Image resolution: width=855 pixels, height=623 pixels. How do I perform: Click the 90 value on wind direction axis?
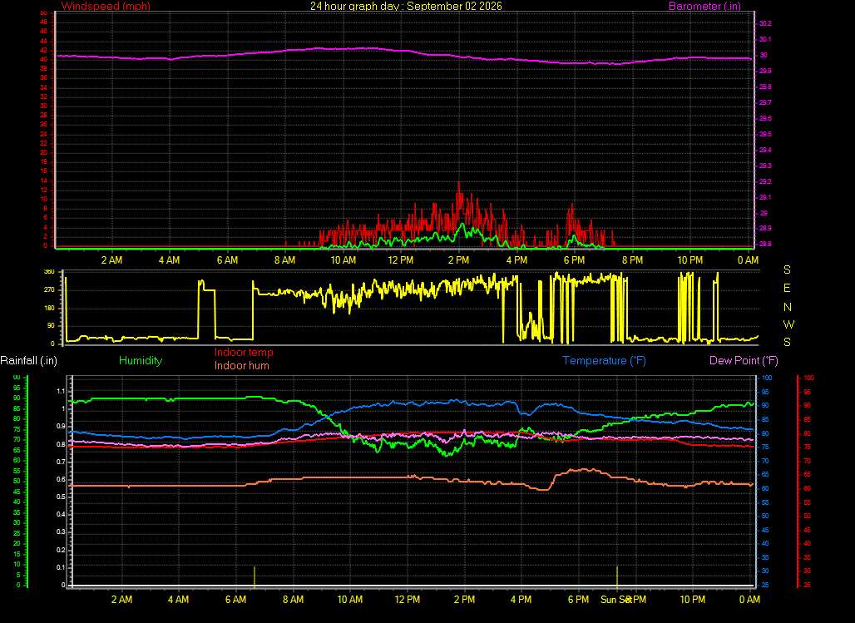point(51,326)
